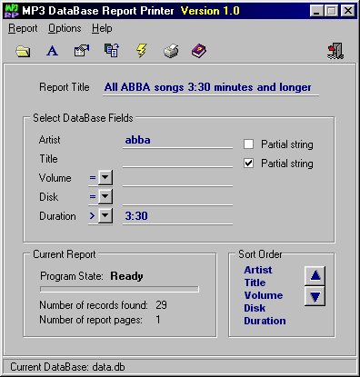Viewport: 360px width, 377px height.
Task: Click the report pages value '1'
Action: point(158,320)
